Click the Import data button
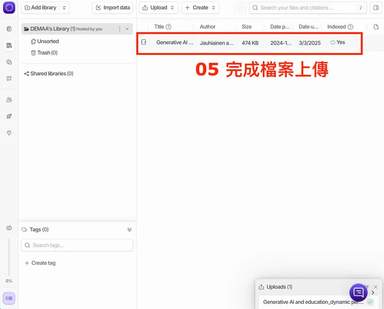This screenshot has width=384, height=309. pyautogui.click(x=113, y=8)
